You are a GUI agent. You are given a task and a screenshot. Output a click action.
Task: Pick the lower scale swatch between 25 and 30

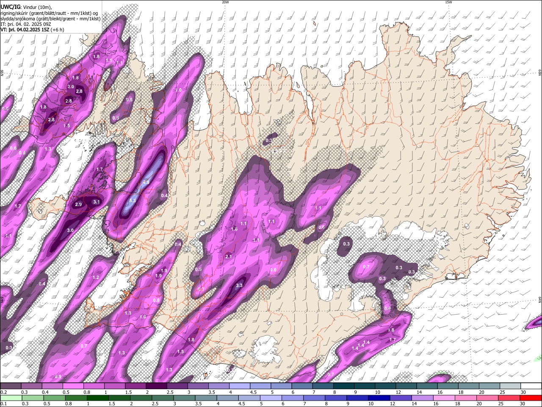tap(509, 398)
